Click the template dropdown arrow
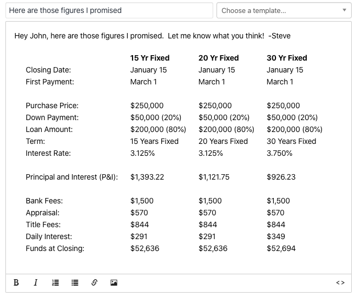 pos(344,10)
